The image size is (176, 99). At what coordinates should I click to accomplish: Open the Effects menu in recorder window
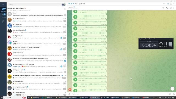click(x=146, y=39)
